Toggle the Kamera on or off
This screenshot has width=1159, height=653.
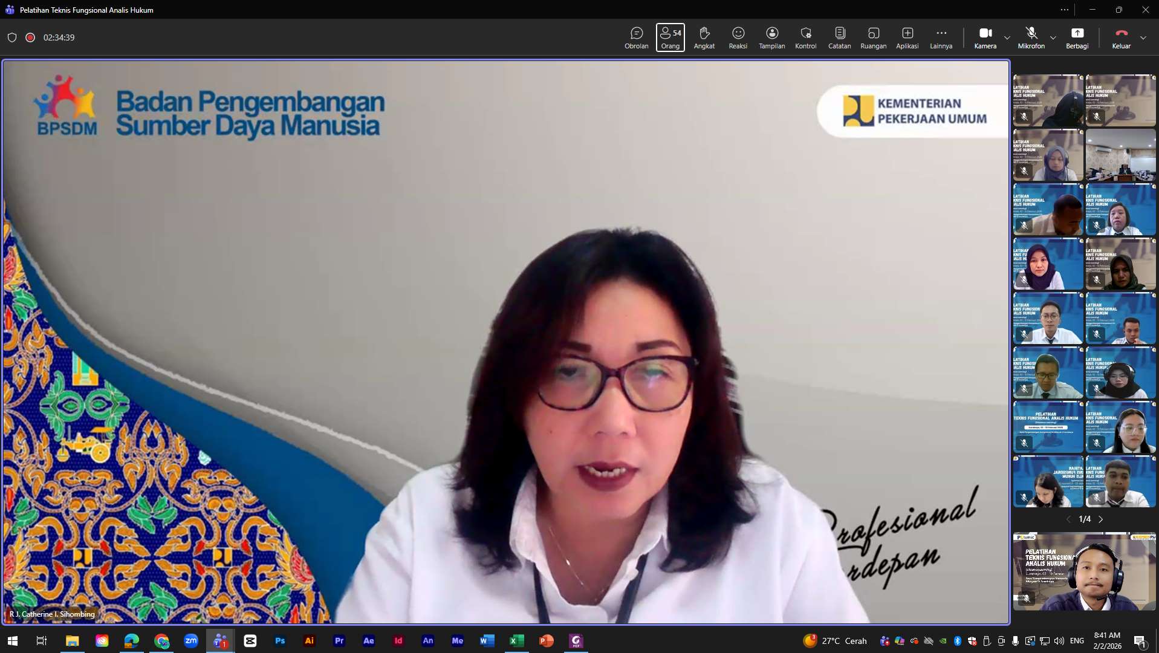tap(985, 37)
